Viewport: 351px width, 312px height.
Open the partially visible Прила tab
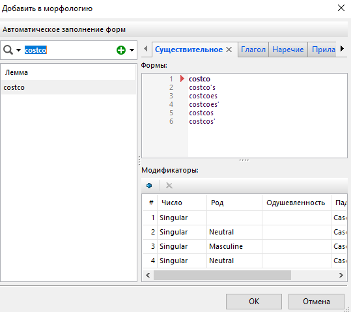(x=323, y=50)
